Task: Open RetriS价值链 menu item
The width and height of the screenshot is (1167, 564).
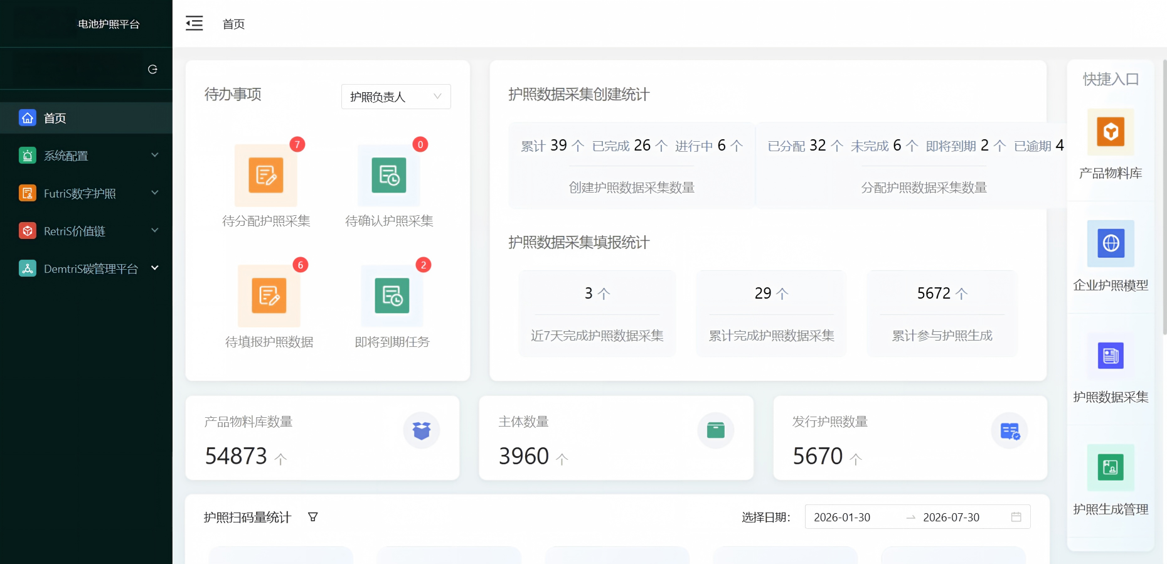Action: pos(86,231)
